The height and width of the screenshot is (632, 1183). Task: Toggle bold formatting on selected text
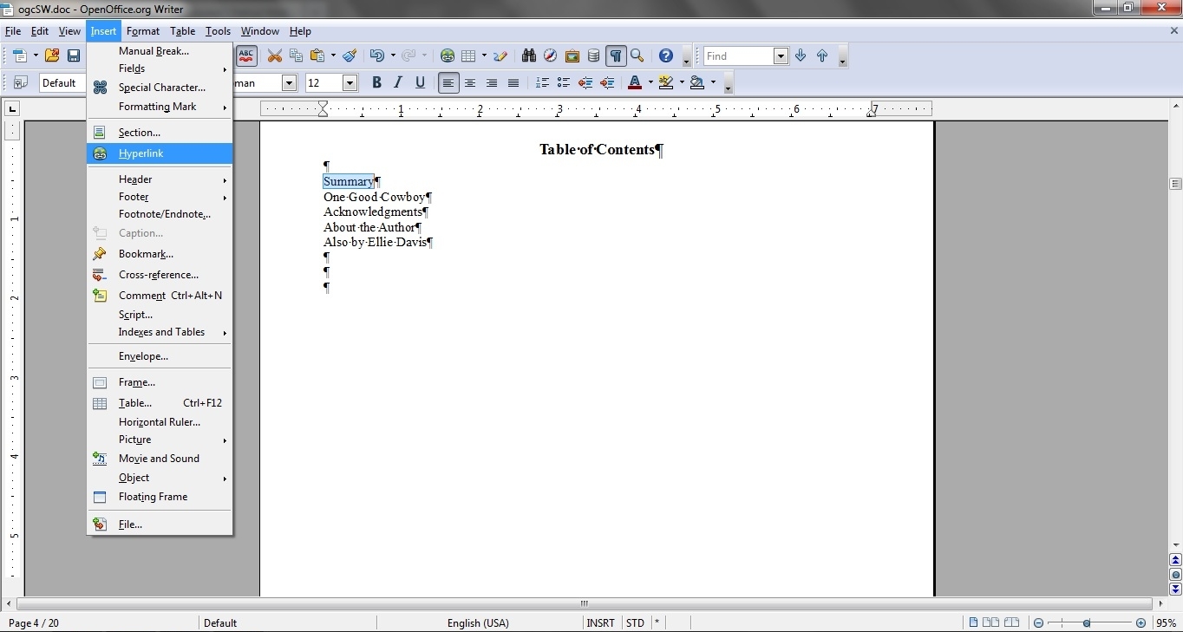[x=376, y=82]
